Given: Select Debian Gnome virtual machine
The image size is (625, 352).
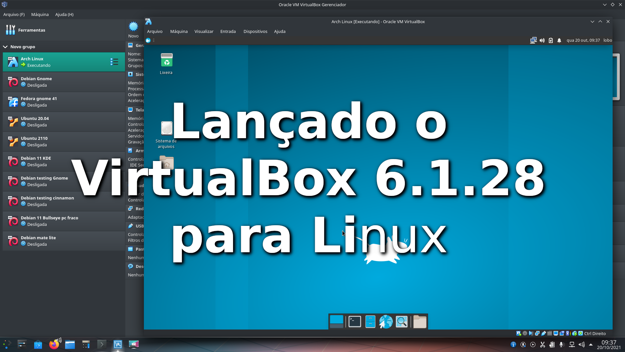Looking at the screenshot, I should (64, 82).
